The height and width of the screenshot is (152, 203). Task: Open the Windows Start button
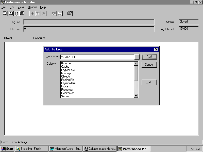click(7, 149)
